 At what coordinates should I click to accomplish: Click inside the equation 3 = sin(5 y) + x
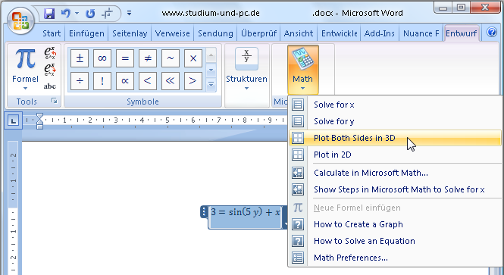click(x=246, y=212)
